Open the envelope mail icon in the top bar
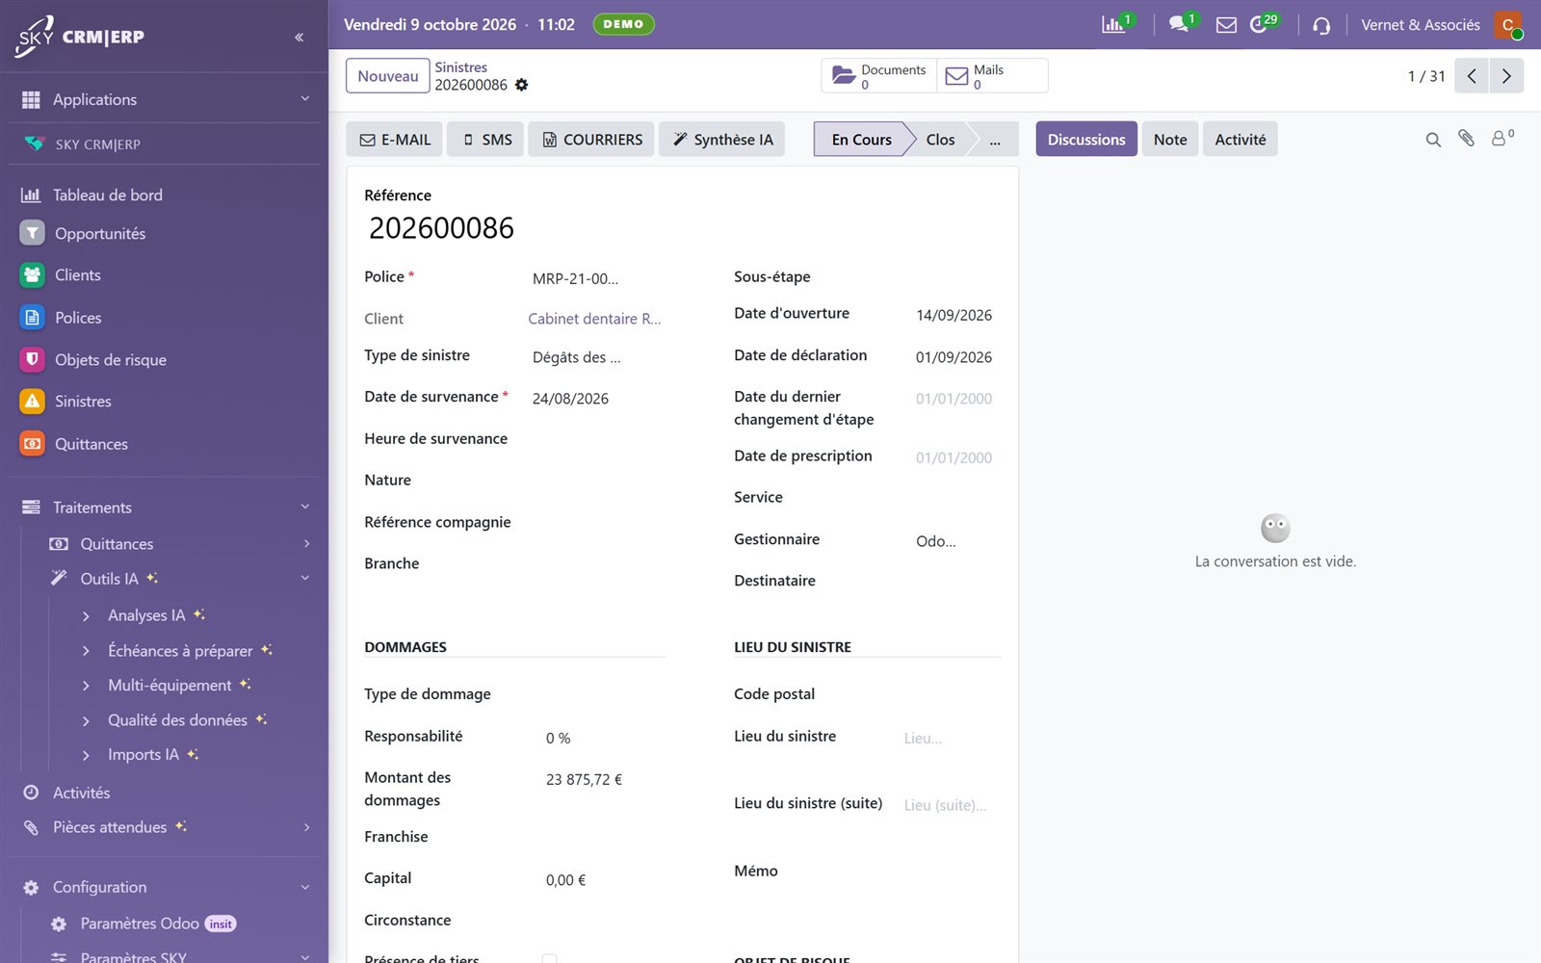Image resolution: width=1541 pixels, height=963 pixels. pyautogui.click(x=1226, y=25)
